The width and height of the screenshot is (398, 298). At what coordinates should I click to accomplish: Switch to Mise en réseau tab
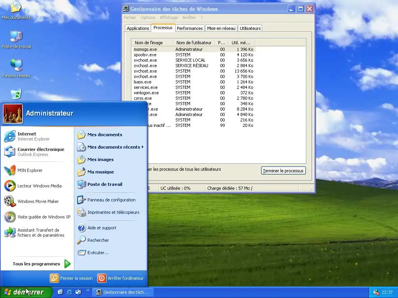[x=221, y=28]
